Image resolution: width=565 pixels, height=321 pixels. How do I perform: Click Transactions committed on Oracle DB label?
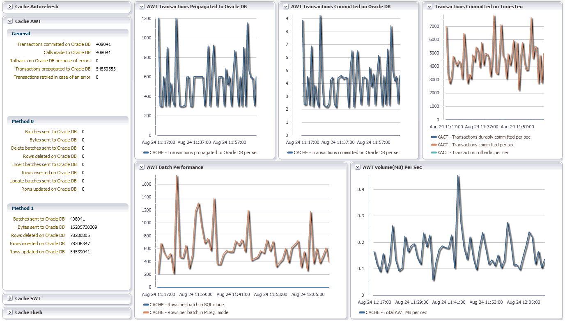[x=54, y=44]
